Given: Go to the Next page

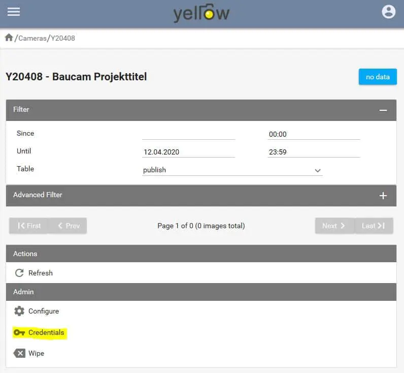Looking at the screenshot, I should point(334,226).
